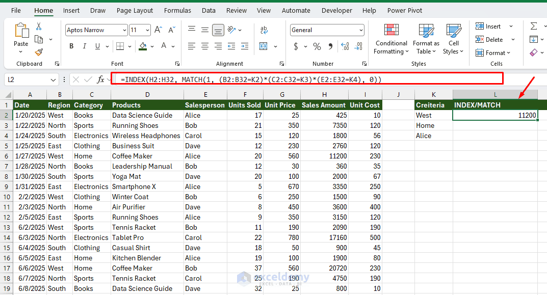Open the Borders icon in Font group
This screenshot has width=547, height=295.
tap(120, 46)
